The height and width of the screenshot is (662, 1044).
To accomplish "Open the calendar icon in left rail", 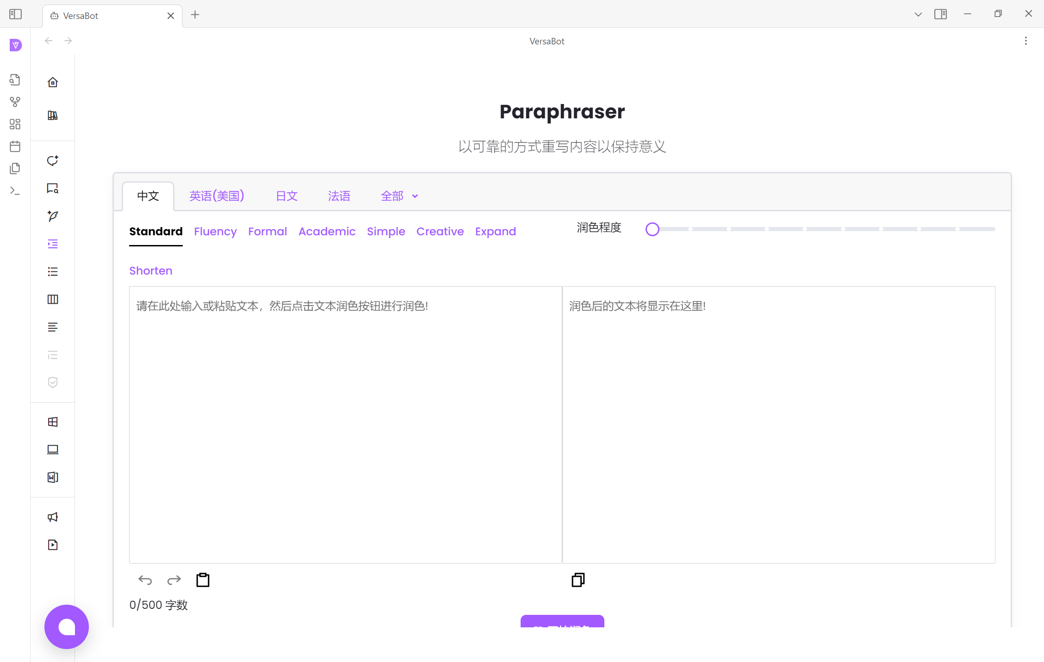I will 15,147.
